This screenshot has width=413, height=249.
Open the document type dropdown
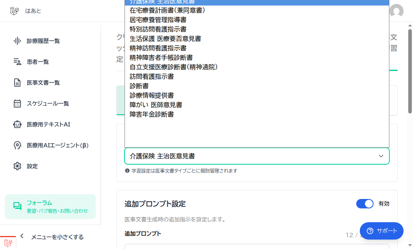257,156
